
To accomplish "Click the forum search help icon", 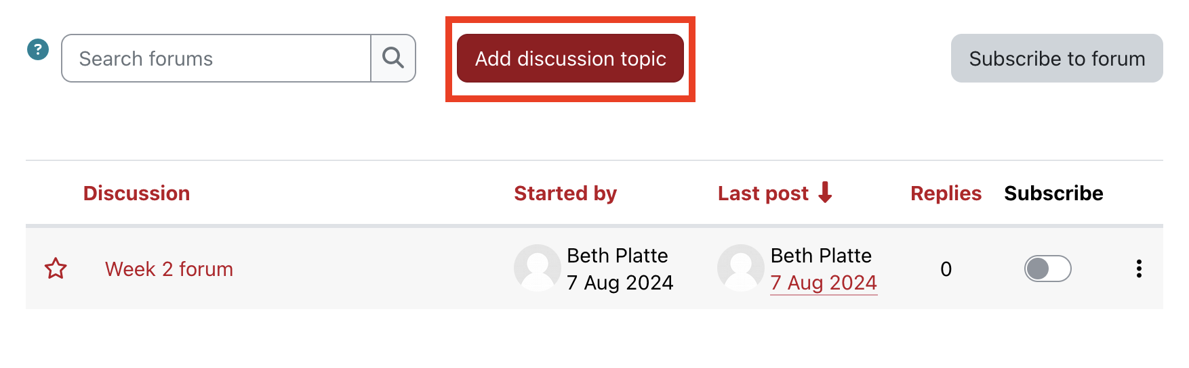I will click(x=38, y=49).
